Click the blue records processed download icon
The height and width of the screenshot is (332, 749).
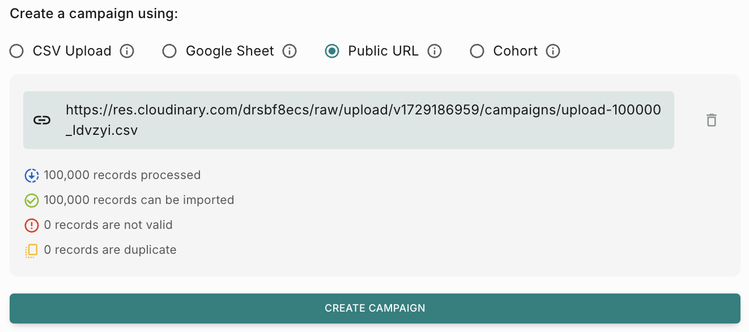[x=32, y=176]
